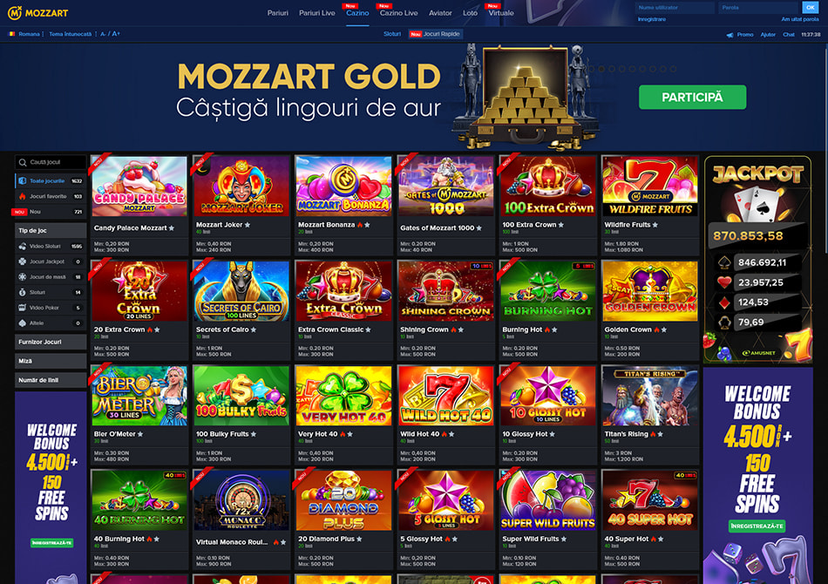
Task: Toggle favorite star for Wildfire Fruits
Action: click(655, 225)
